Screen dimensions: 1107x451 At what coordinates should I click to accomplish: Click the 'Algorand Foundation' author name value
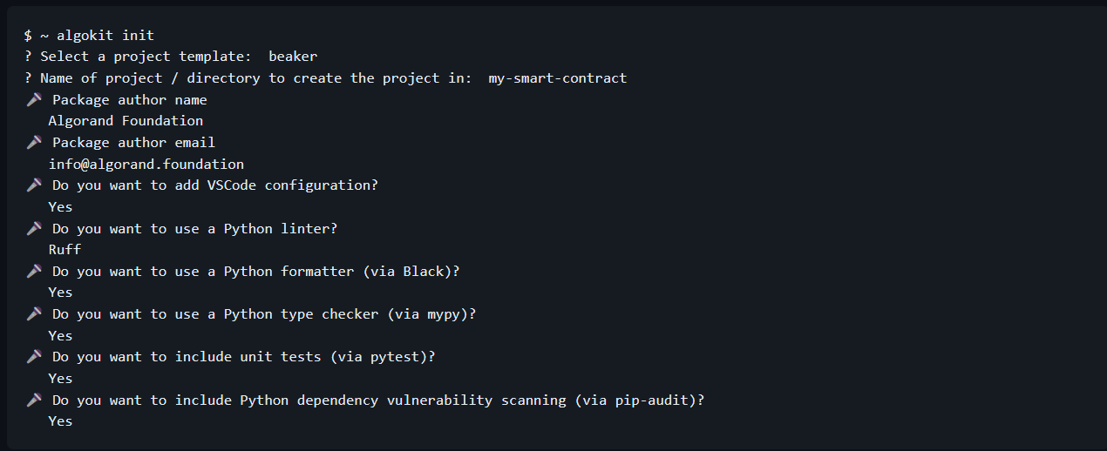(126, 121)
